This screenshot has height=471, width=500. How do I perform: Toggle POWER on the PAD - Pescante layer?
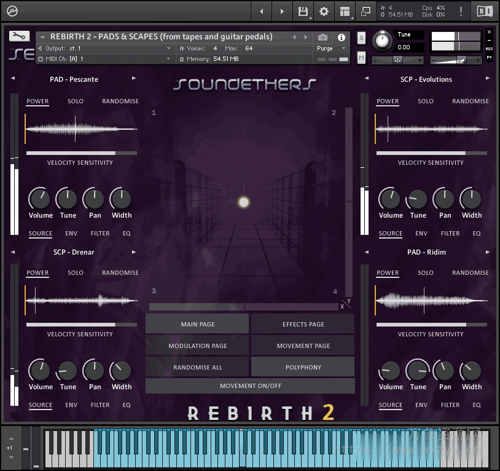click(x=37, y=101)
